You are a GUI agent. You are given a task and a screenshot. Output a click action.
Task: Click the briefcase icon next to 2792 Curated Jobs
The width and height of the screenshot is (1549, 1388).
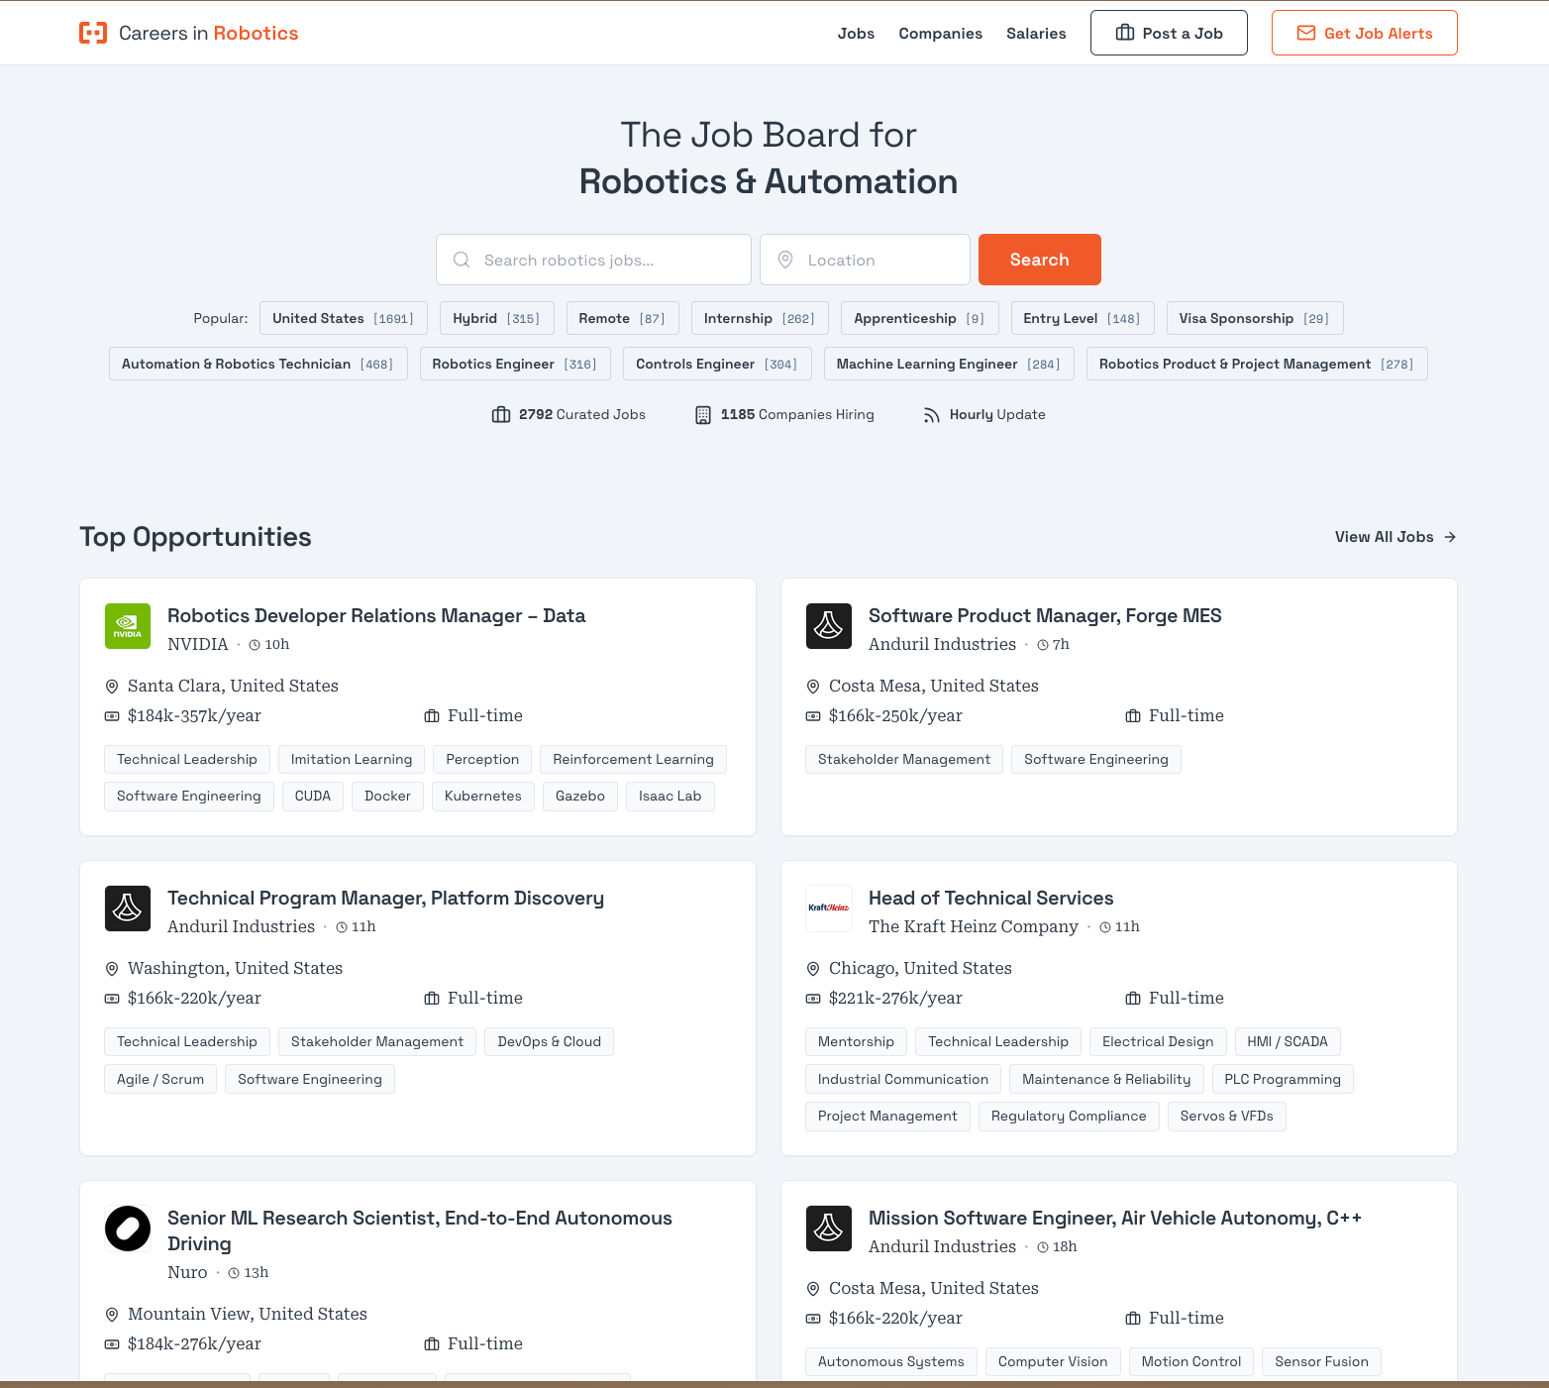500,414
